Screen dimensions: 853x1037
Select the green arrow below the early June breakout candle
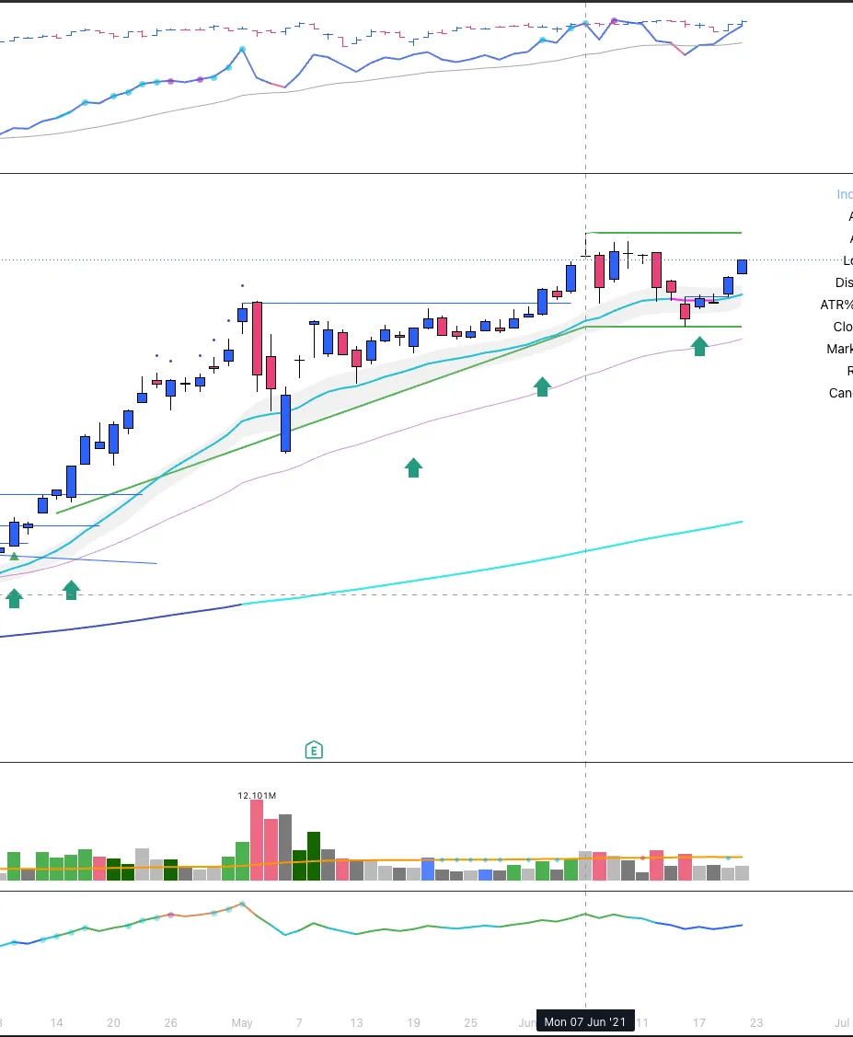pyautogui.click(x=542, y=386)
